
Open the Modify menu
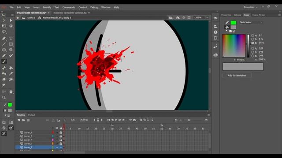point(47,7)
